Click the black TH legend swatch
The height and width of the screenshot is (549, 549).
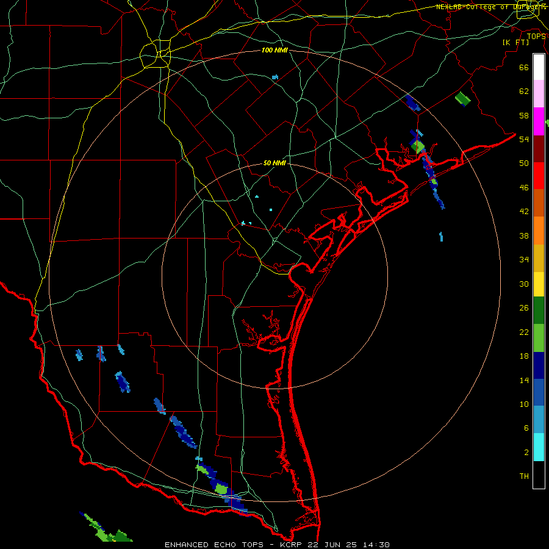point(539,475)
